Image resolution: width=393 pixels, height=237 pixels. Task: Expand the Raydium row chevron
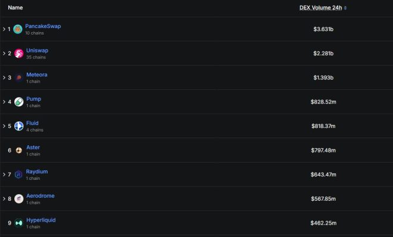tap(4, 174)
